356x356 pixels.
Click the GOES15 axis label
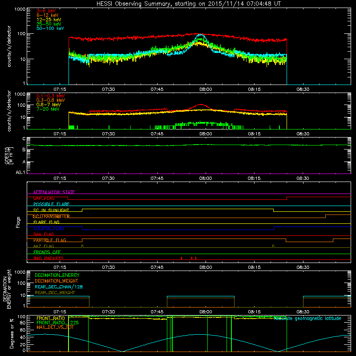[9, 155]
